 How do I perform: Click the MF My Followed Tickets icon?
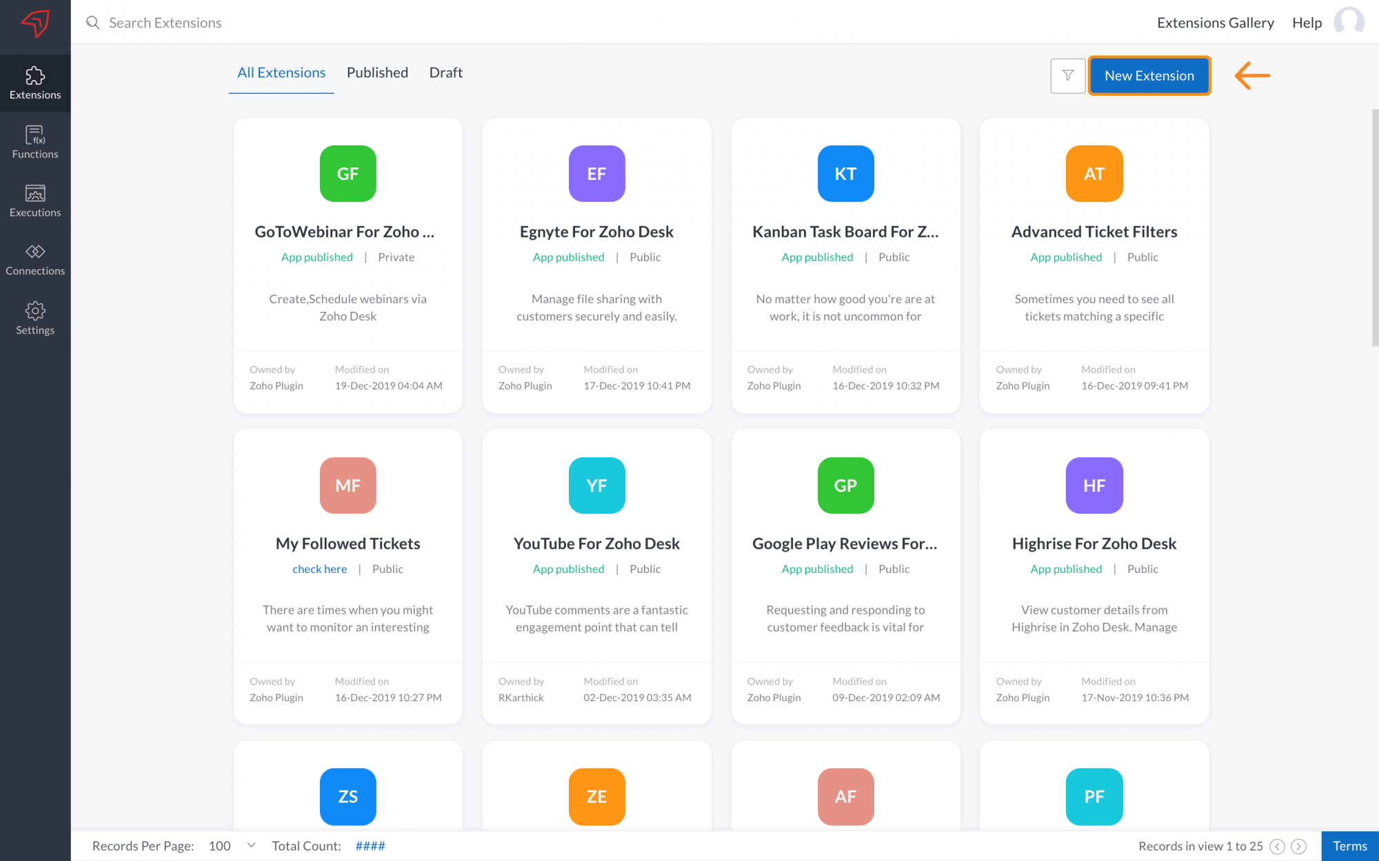(x=348, y=485)
